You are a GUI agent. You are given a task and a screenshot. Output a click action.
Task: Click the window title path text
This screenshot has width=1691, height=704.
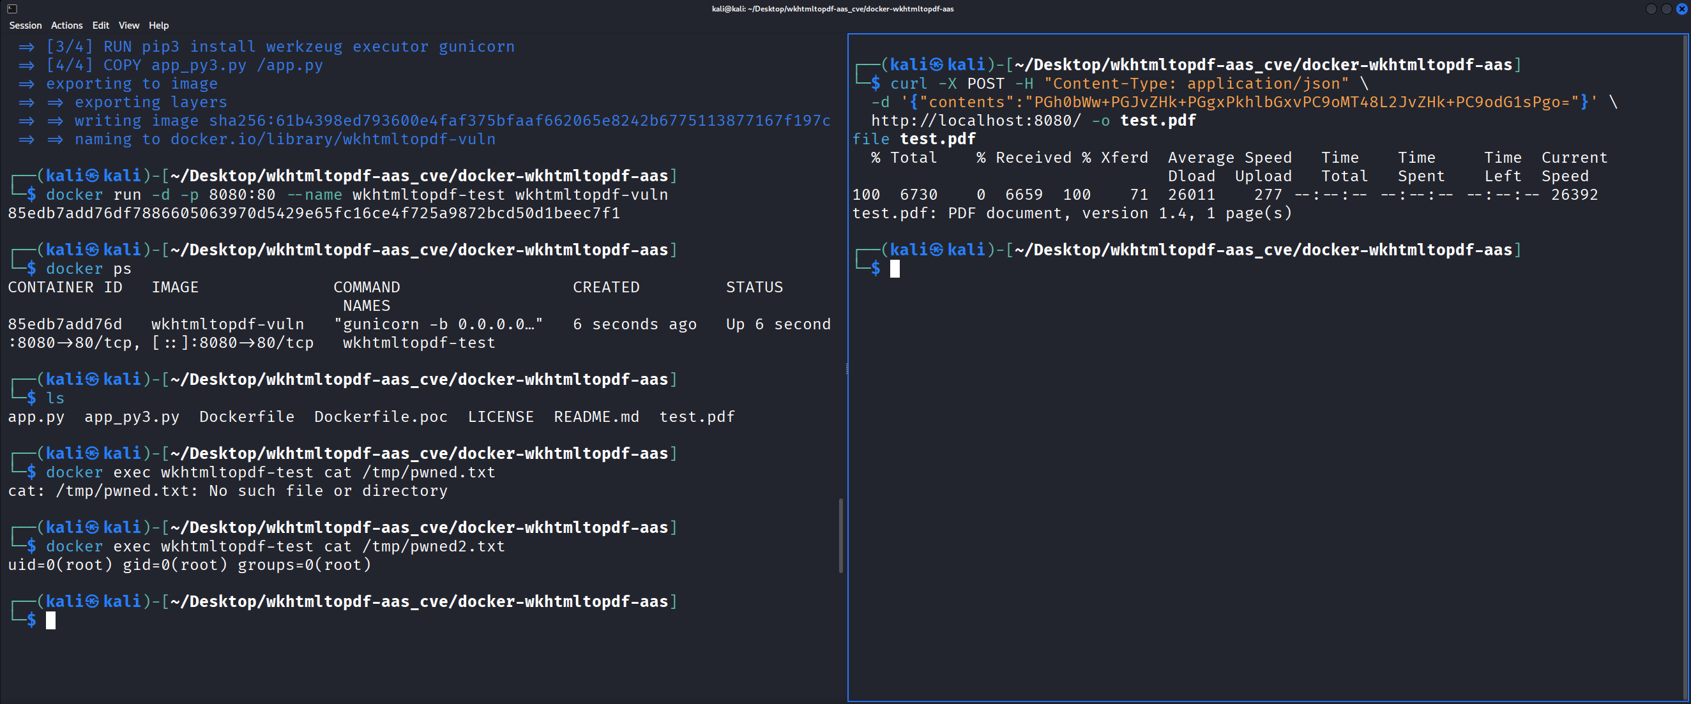coord(832,8)
